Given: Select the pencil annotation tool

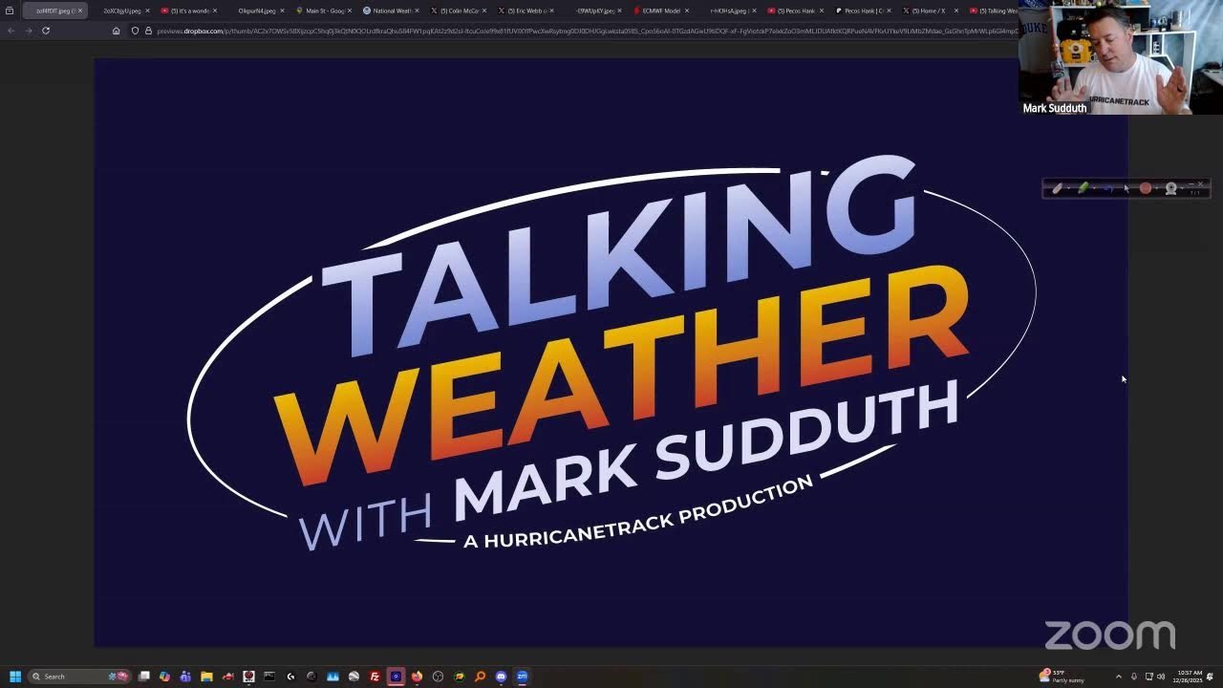Looking at the screenshot, I should tap(1057, 188).
